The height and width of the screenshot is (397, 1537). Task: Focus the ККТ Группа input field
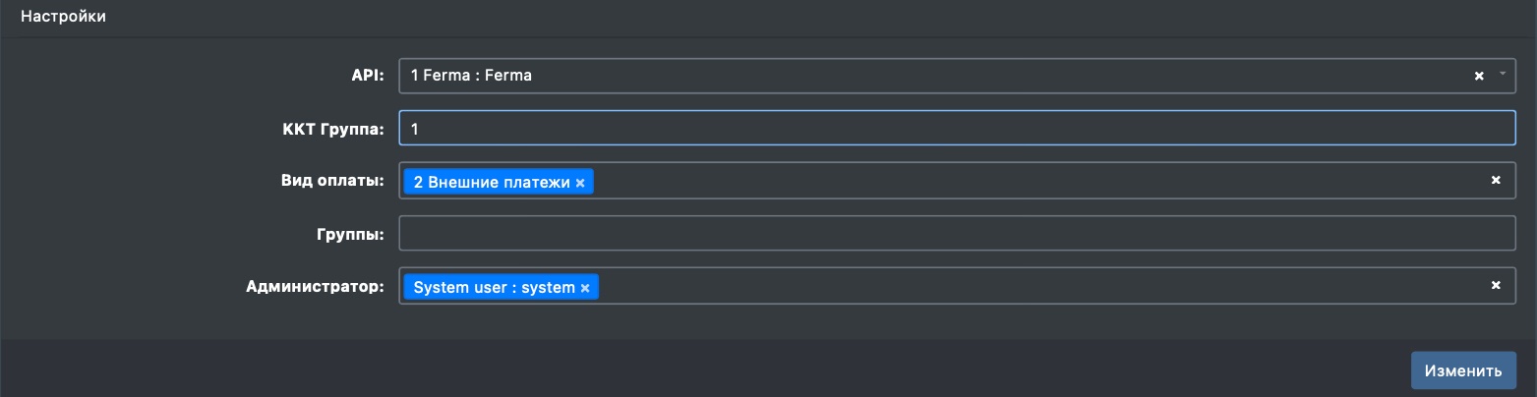957,128
